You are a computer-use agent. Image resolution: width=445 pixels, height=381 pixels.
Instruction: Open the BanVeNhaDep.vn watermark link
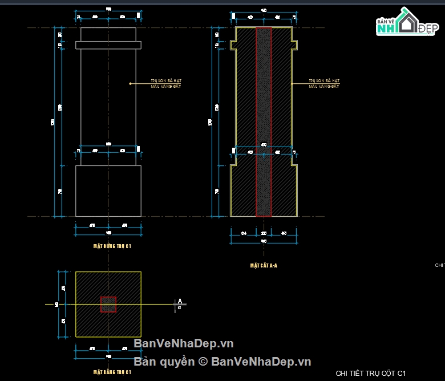[184, 343]
